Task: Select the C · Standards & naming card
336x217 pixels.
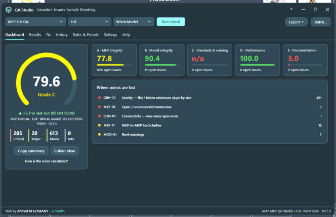Action: click(210, 60)
